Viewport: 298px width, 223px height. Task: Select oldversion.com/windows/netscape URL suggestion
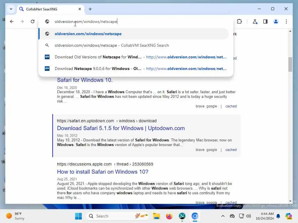(134, 34)
